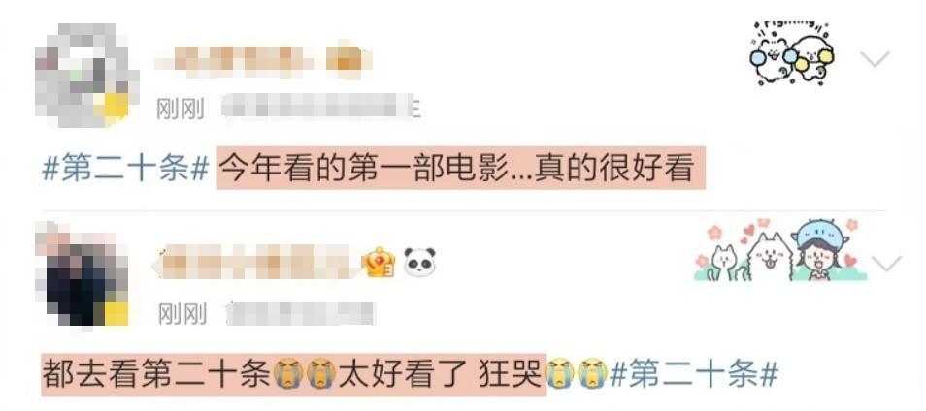Click the cats and girl card sticker
The width and height of the screenshot is (926, 411).
coord(780,250)
